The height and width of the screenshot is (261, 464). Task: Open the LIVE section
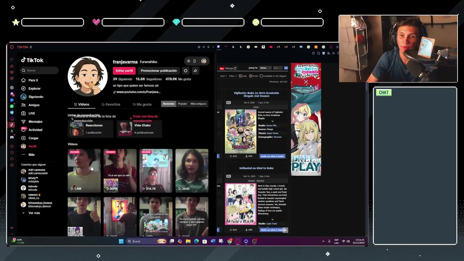[x=28, y=113]
